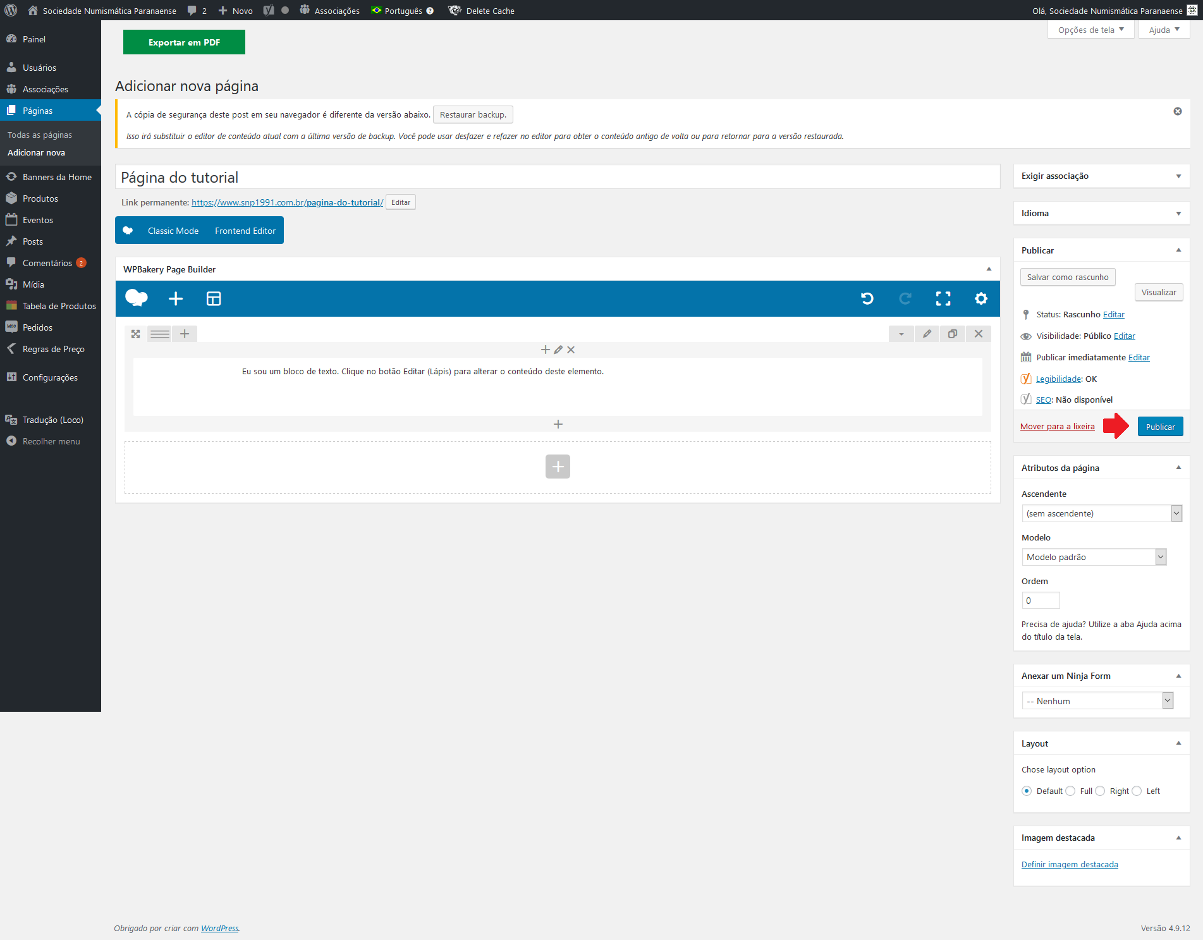Click the WordPress logo in admin bar

[11, 10]
